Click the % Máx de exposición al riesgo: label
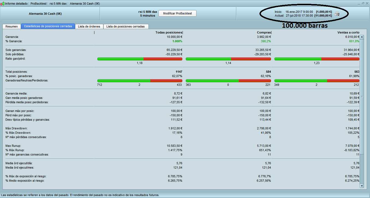370x198 pixels. coord(26,176)
